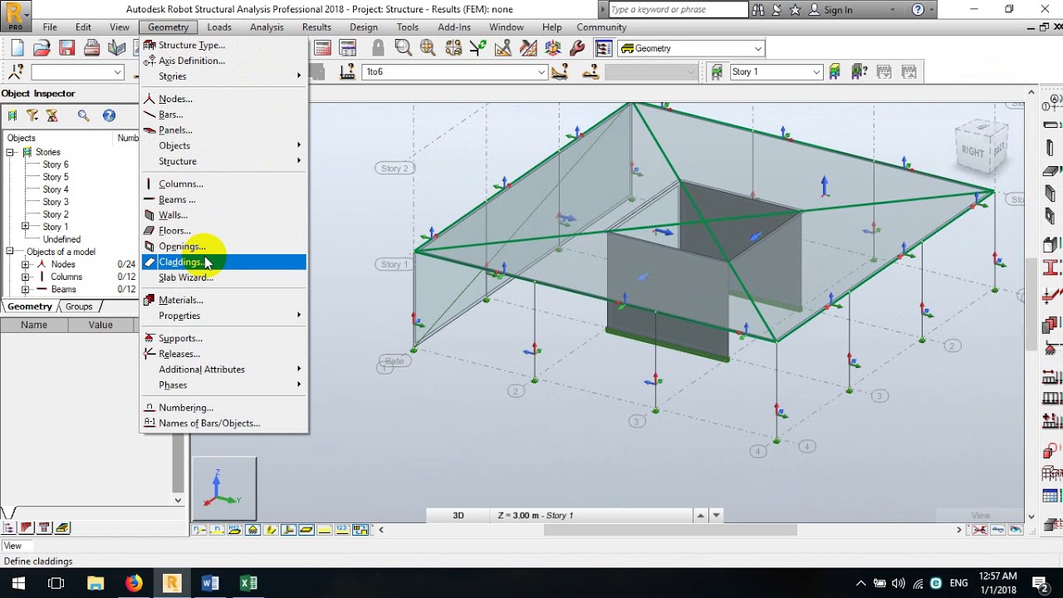This screenshot has width=1063, height=598.
Task: Click the Save diskette icon
Action: coord(67,48)
